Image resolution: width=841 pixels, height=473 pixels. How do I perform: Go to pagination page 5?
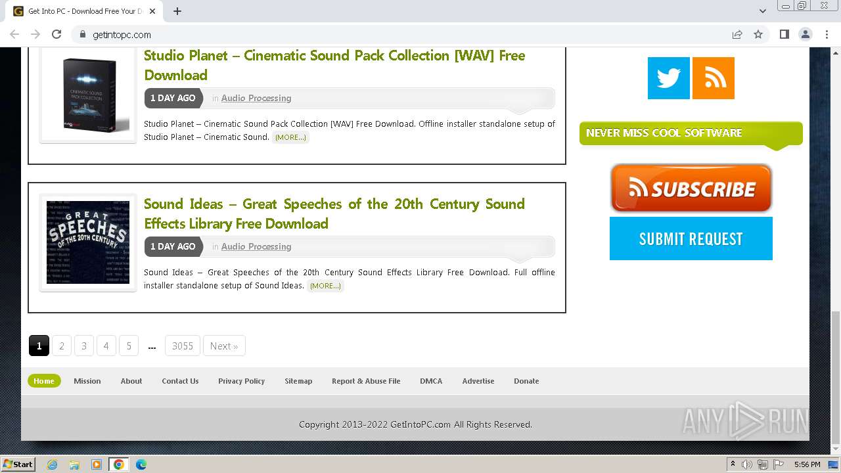[x=129, y=346]
